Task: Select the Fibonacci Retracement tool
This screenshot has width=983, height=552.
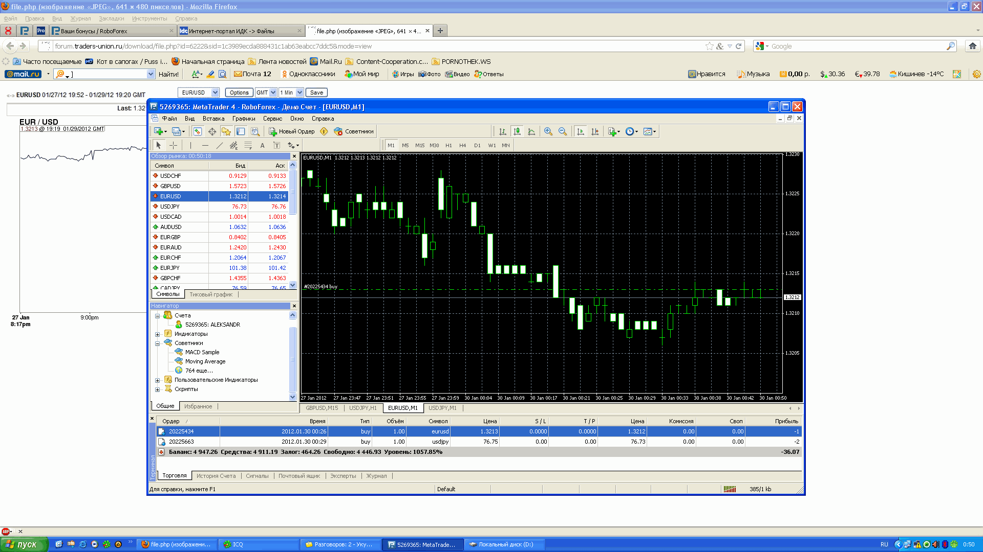Action: [248, 145]
